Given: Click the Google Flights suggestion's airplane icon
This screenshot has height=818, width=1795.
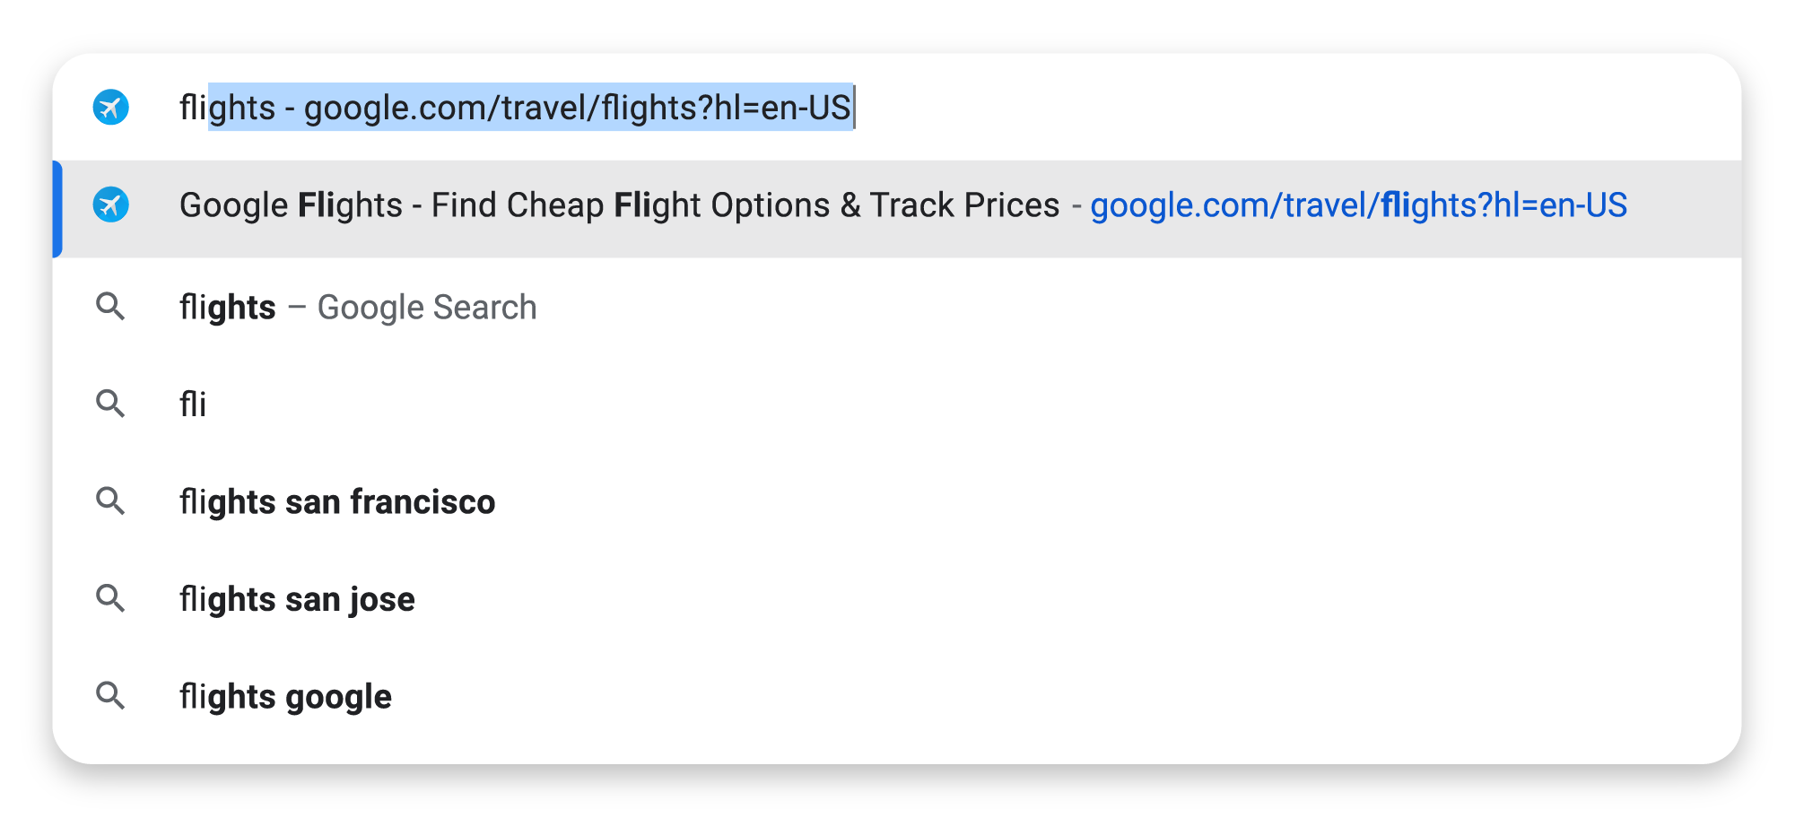Looking at the screenshot, I should 110,205.
